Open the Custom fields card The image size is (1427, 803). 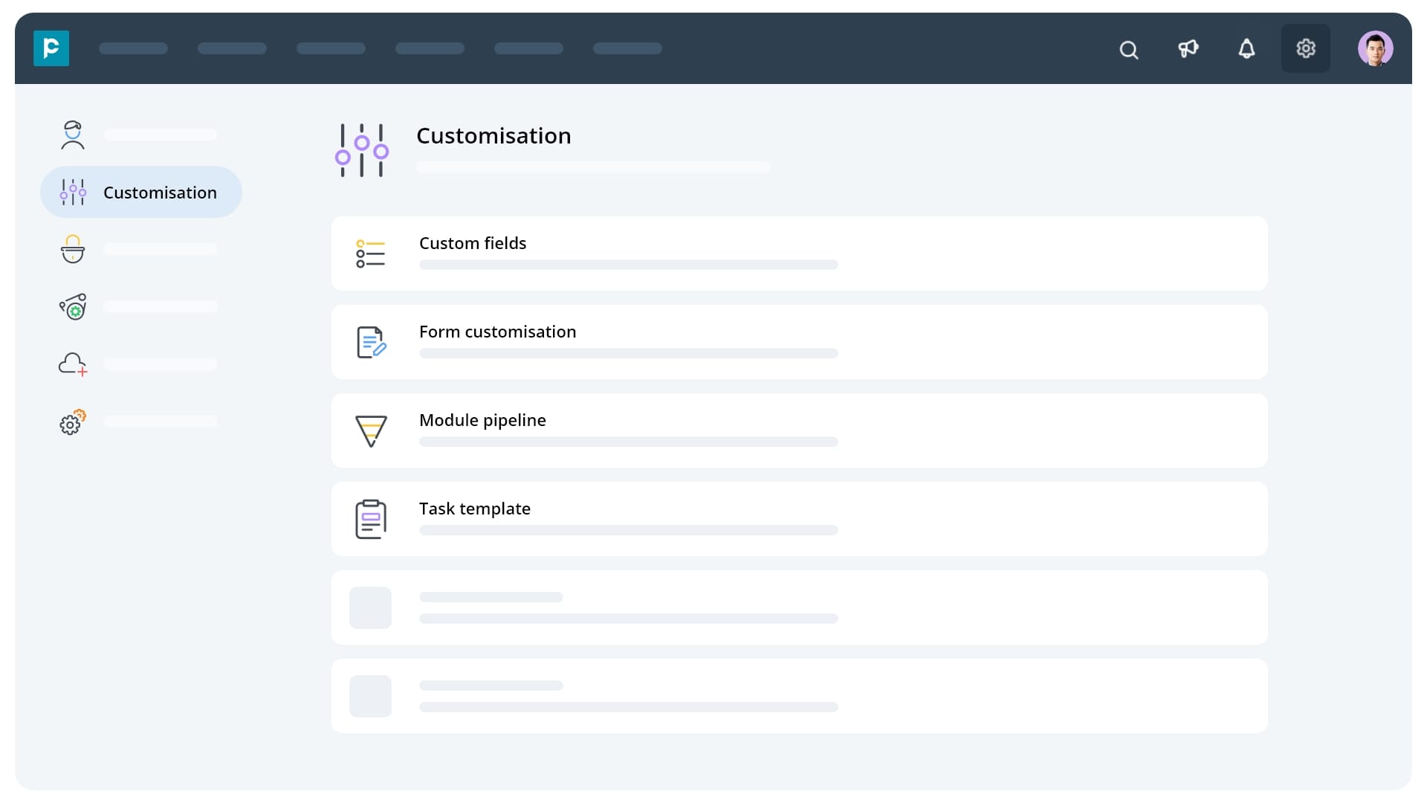point(800,253)
